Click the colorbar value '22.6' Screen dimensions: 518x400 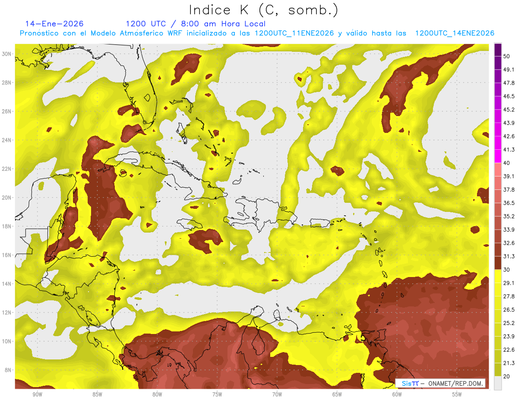coord(509,350)
